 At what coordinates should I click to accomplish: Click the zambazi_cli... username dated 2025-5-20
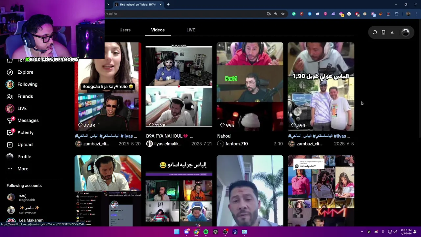pyautogui.click(x=96, y=144)
